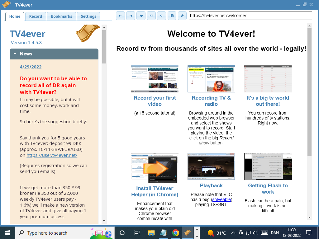The image size is (319, 239).
Task: Click the TV4ever taskbar icon
Action: click(x=188, y=233)
